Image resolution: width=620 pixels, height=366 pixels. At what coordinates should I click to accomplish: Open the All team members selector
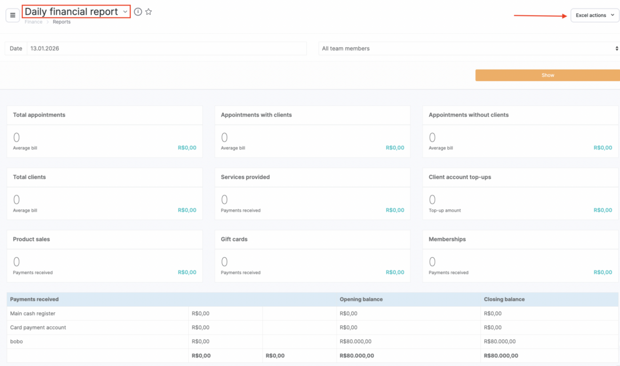[469, 48]
